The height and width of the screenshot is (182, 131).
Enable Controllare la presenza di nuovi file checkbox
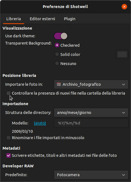point(9,93)
